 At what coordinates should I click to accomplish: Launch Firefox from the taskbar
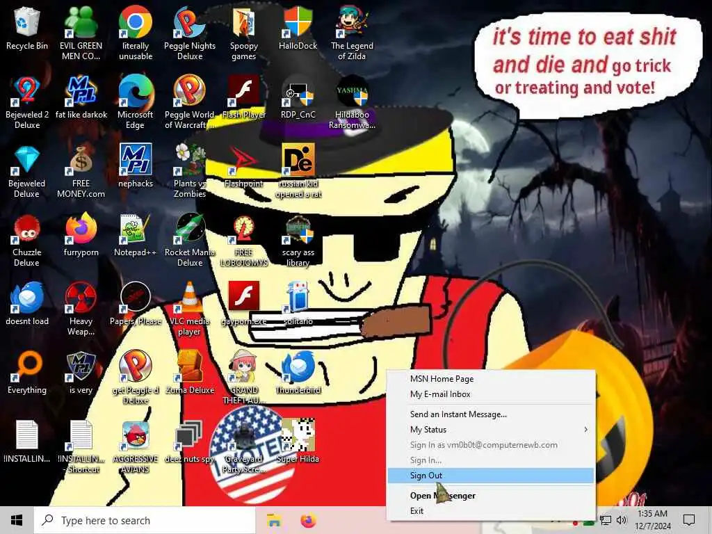[309, 520]
